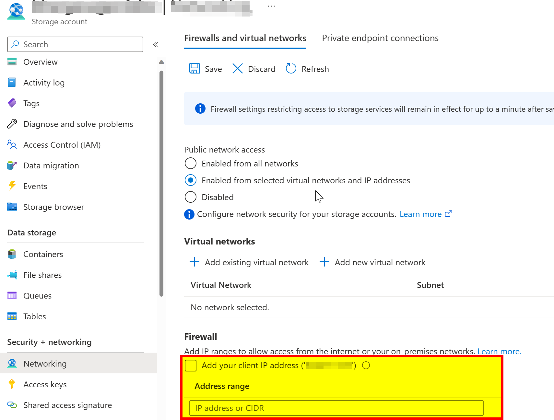Switch to Private endpoint connections tab
Image resolution: width=554 pixels, height=420 pixels.
point(380,38)
